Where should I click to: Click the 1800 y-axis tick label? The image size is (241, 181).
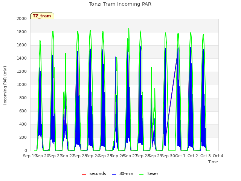(x=22, y=32)
